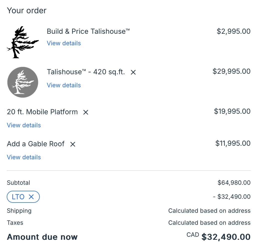Remove the 20 ft. Mobile Platform item

click(x=86, y=112)
